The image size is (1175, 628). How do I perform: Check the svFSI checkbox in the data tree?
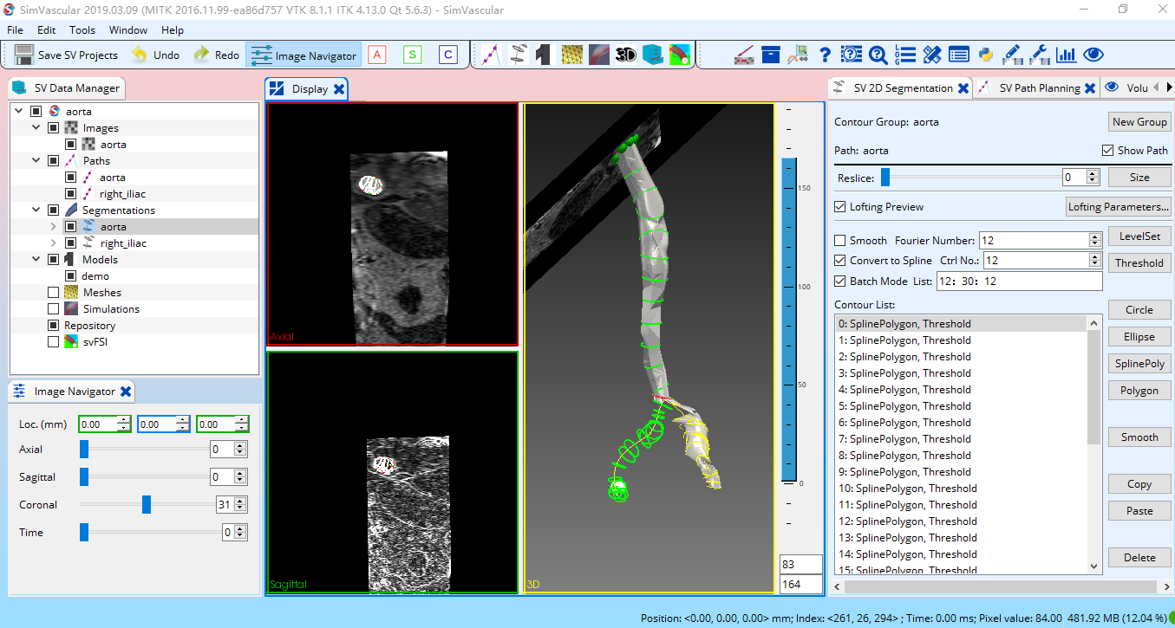click(54, 342)
